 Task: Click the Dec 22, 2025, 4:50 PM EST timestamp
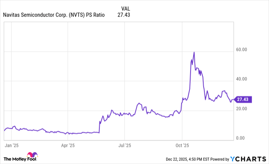(188, 159)
